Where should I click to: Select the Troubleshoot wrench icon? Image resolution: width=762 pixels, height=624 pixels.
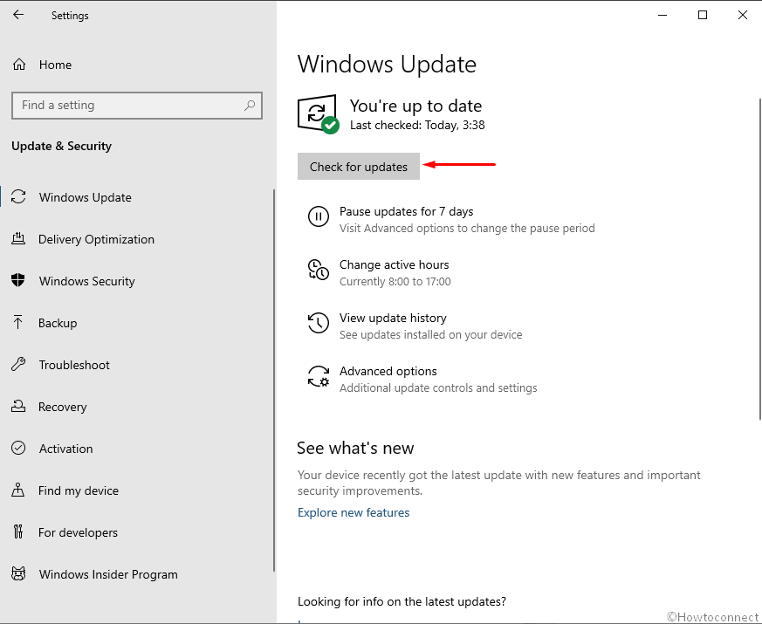18,364
